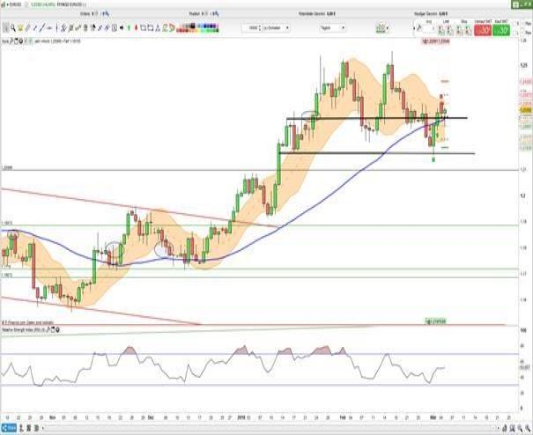Viewport: 533px width, 435px height.
Task: Select the horizontal line drawing tool
Action: pyautogui.click(x=49, y=28)
